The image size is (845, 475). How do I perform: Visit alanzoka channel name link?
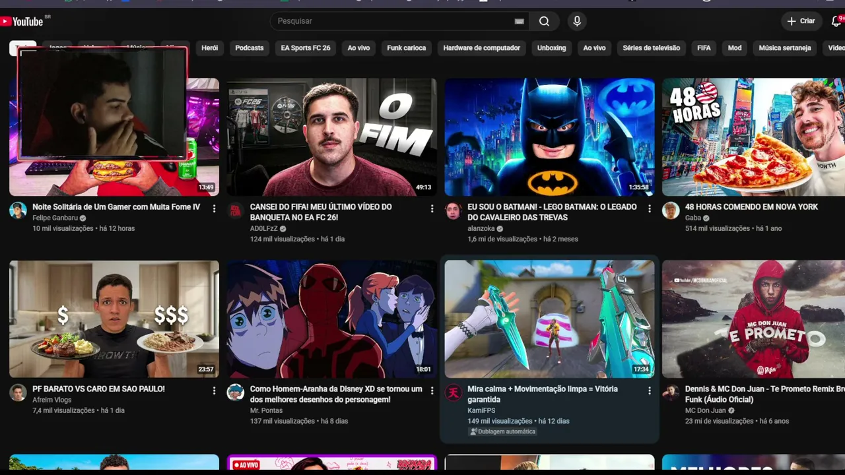(481, 228)
